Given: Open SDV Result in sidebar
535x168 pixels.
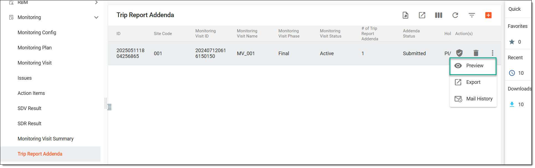Looking at the screenshot, I should [x=29, y=108].
